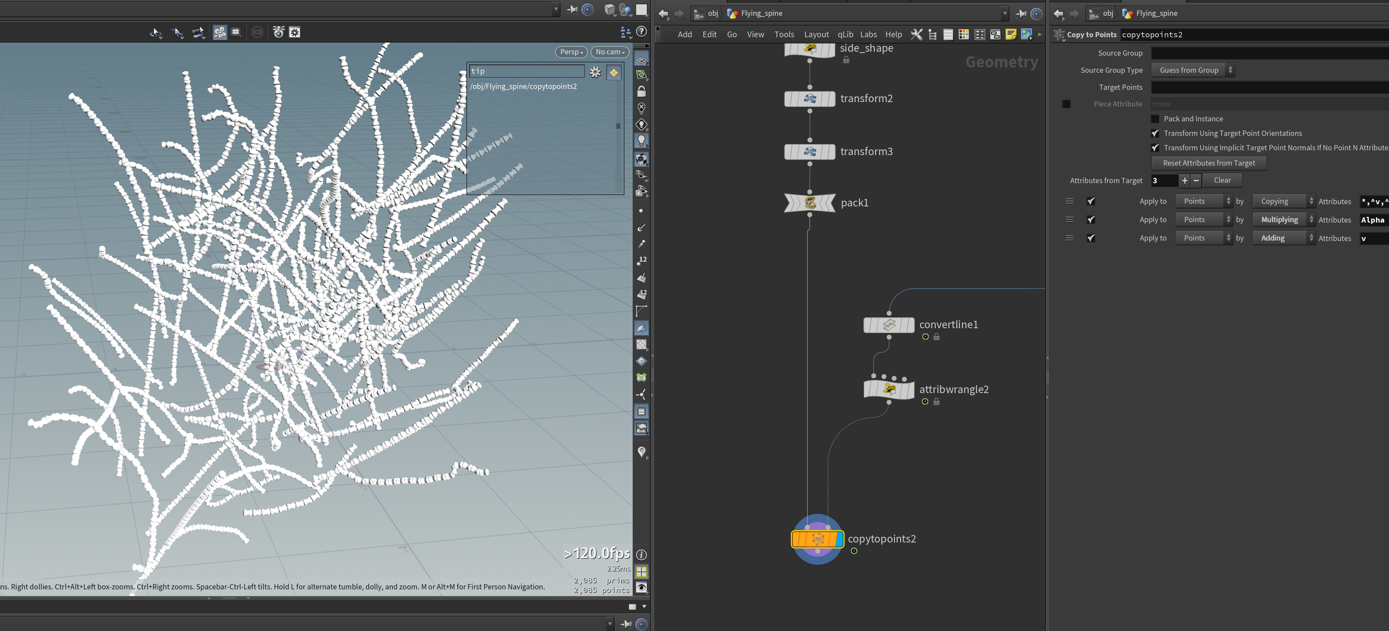1389x631 pixels.
Task: Open the viewport help question-mark icon
Action: point(641,32)
